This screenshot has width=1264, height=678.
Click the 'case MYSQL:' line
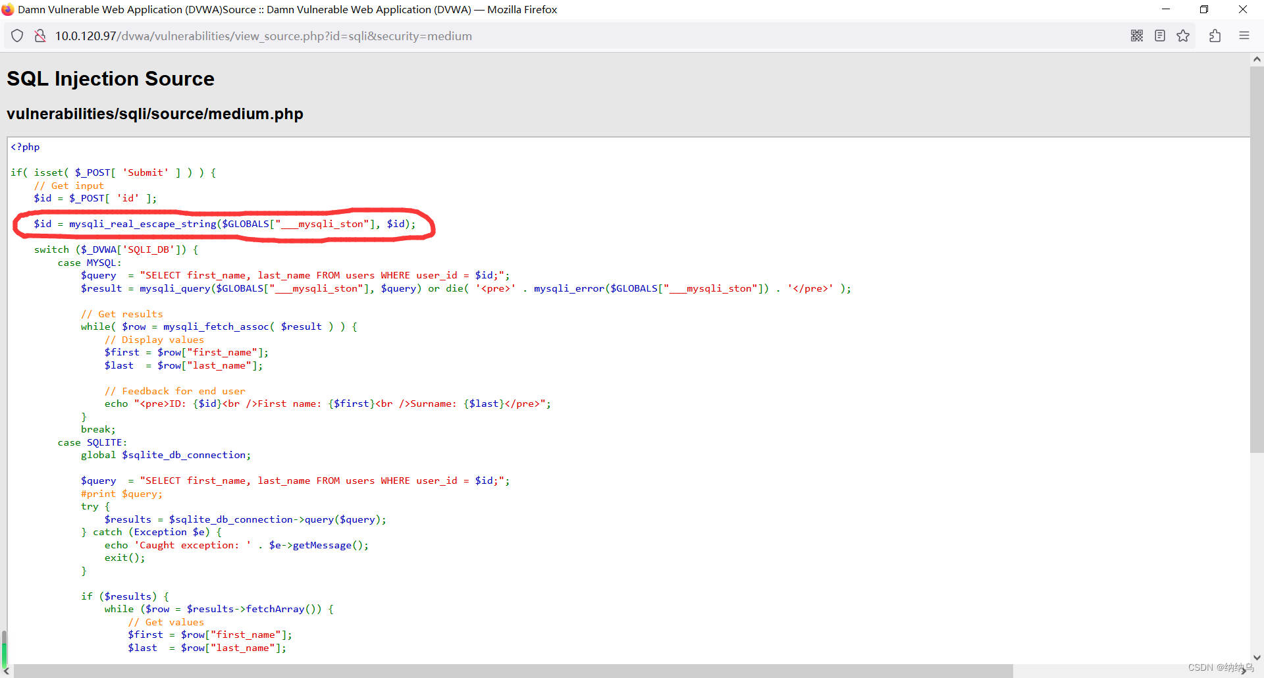point(90,263)
